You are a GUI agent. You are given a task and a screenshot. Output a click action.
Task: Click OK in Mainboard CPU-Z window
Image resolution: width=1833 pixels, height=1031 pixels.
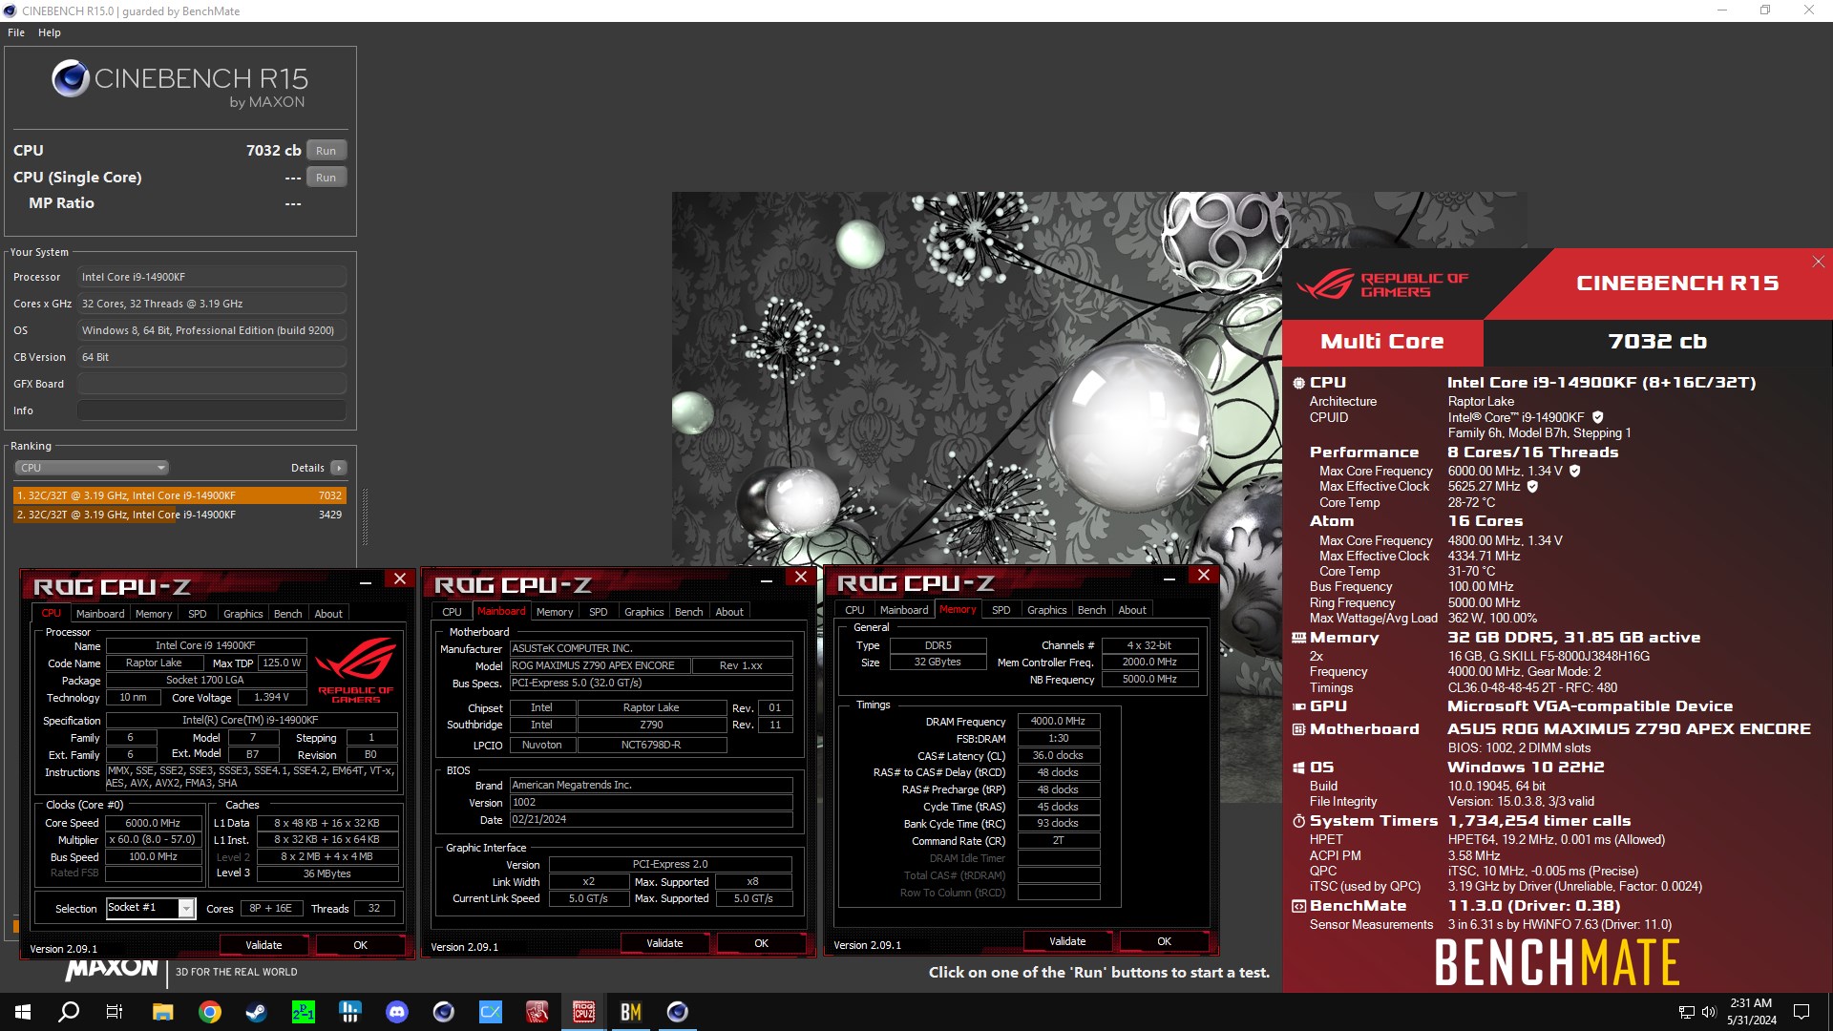762,943
